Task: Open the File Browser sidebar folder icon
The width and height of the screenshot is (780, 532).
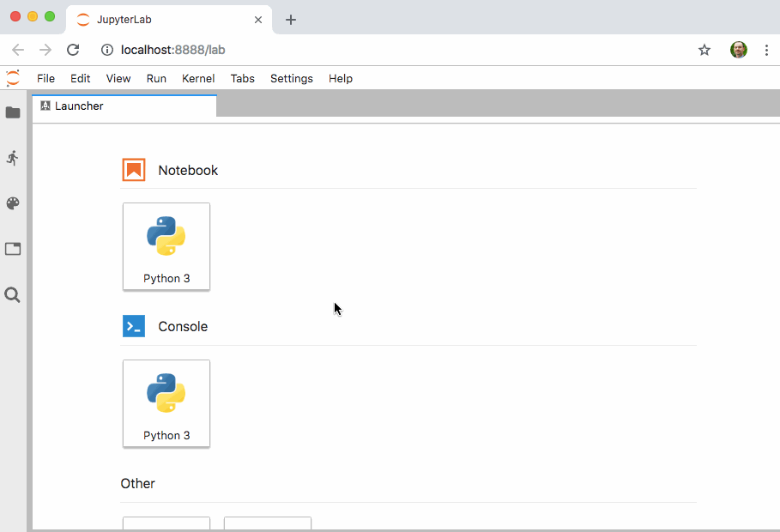Action: (x=13, y=112)
